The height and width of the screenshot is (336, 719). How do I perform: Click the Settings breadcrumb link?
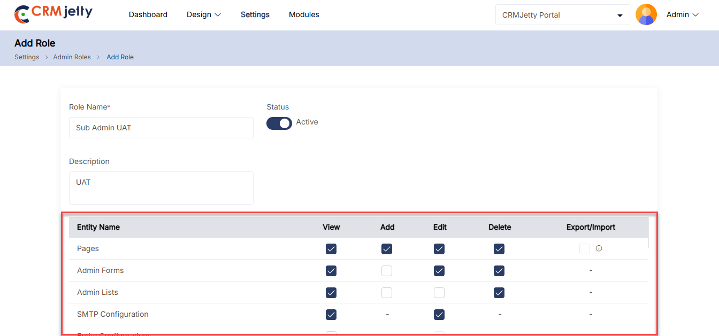[x=27, y=57]
